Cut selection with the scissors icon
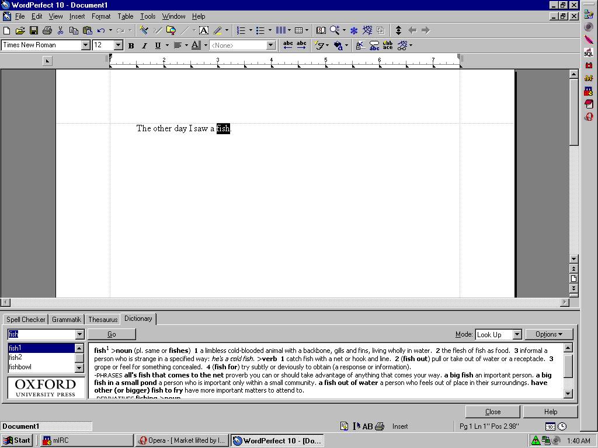Image resolution: width=598 pixels, height=448 pixels. [60, 30]
